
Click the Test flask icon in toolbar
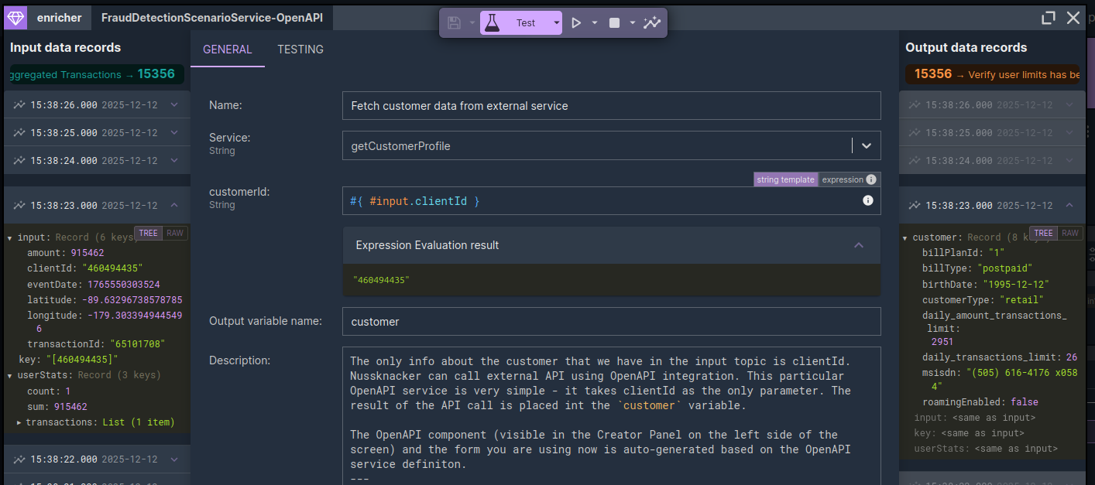point(493,23)
